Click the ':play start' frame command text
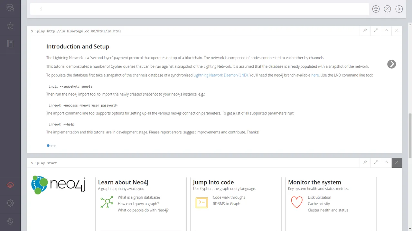 point(44,163)
